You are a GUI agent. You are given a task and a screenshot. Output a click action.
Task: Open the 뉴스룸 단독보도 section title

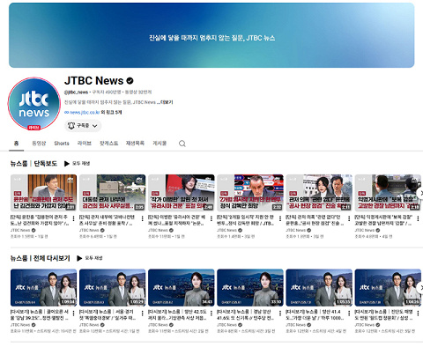pos(33,164)
